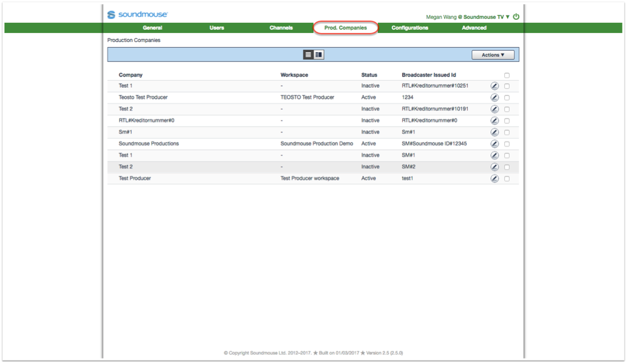The image size is (626, 362).
Task: Click the green power logout icon
Action: point(516,17)
